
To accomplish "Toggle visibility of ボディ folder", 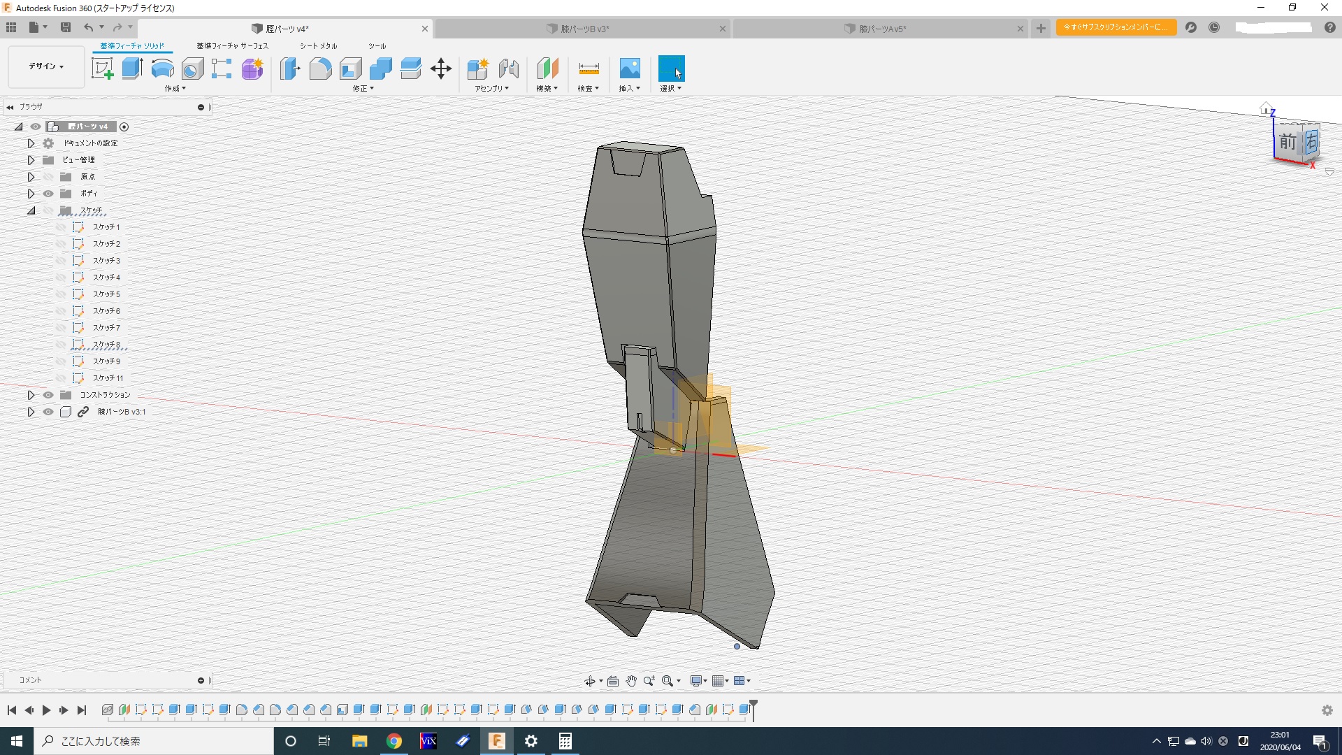I will point(48,194).
